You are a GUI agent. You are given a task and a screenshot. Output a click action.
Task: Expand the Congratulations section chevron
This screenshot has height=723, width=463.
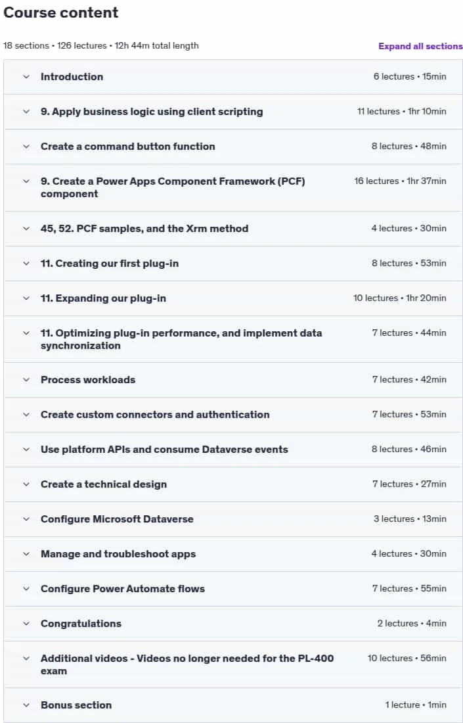click(x=26, y=624)
